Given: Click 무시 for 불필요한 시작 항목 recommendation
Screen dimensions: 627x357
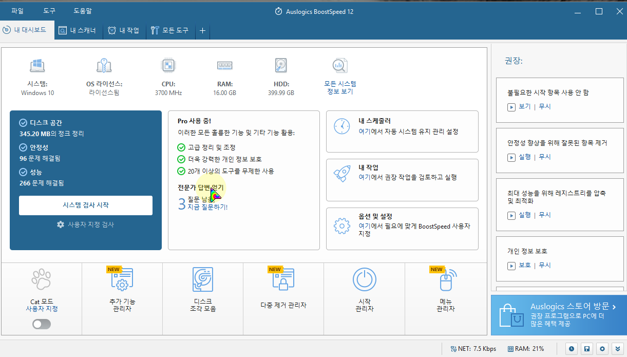Looking at the screenshot, I should pos(544,107).
